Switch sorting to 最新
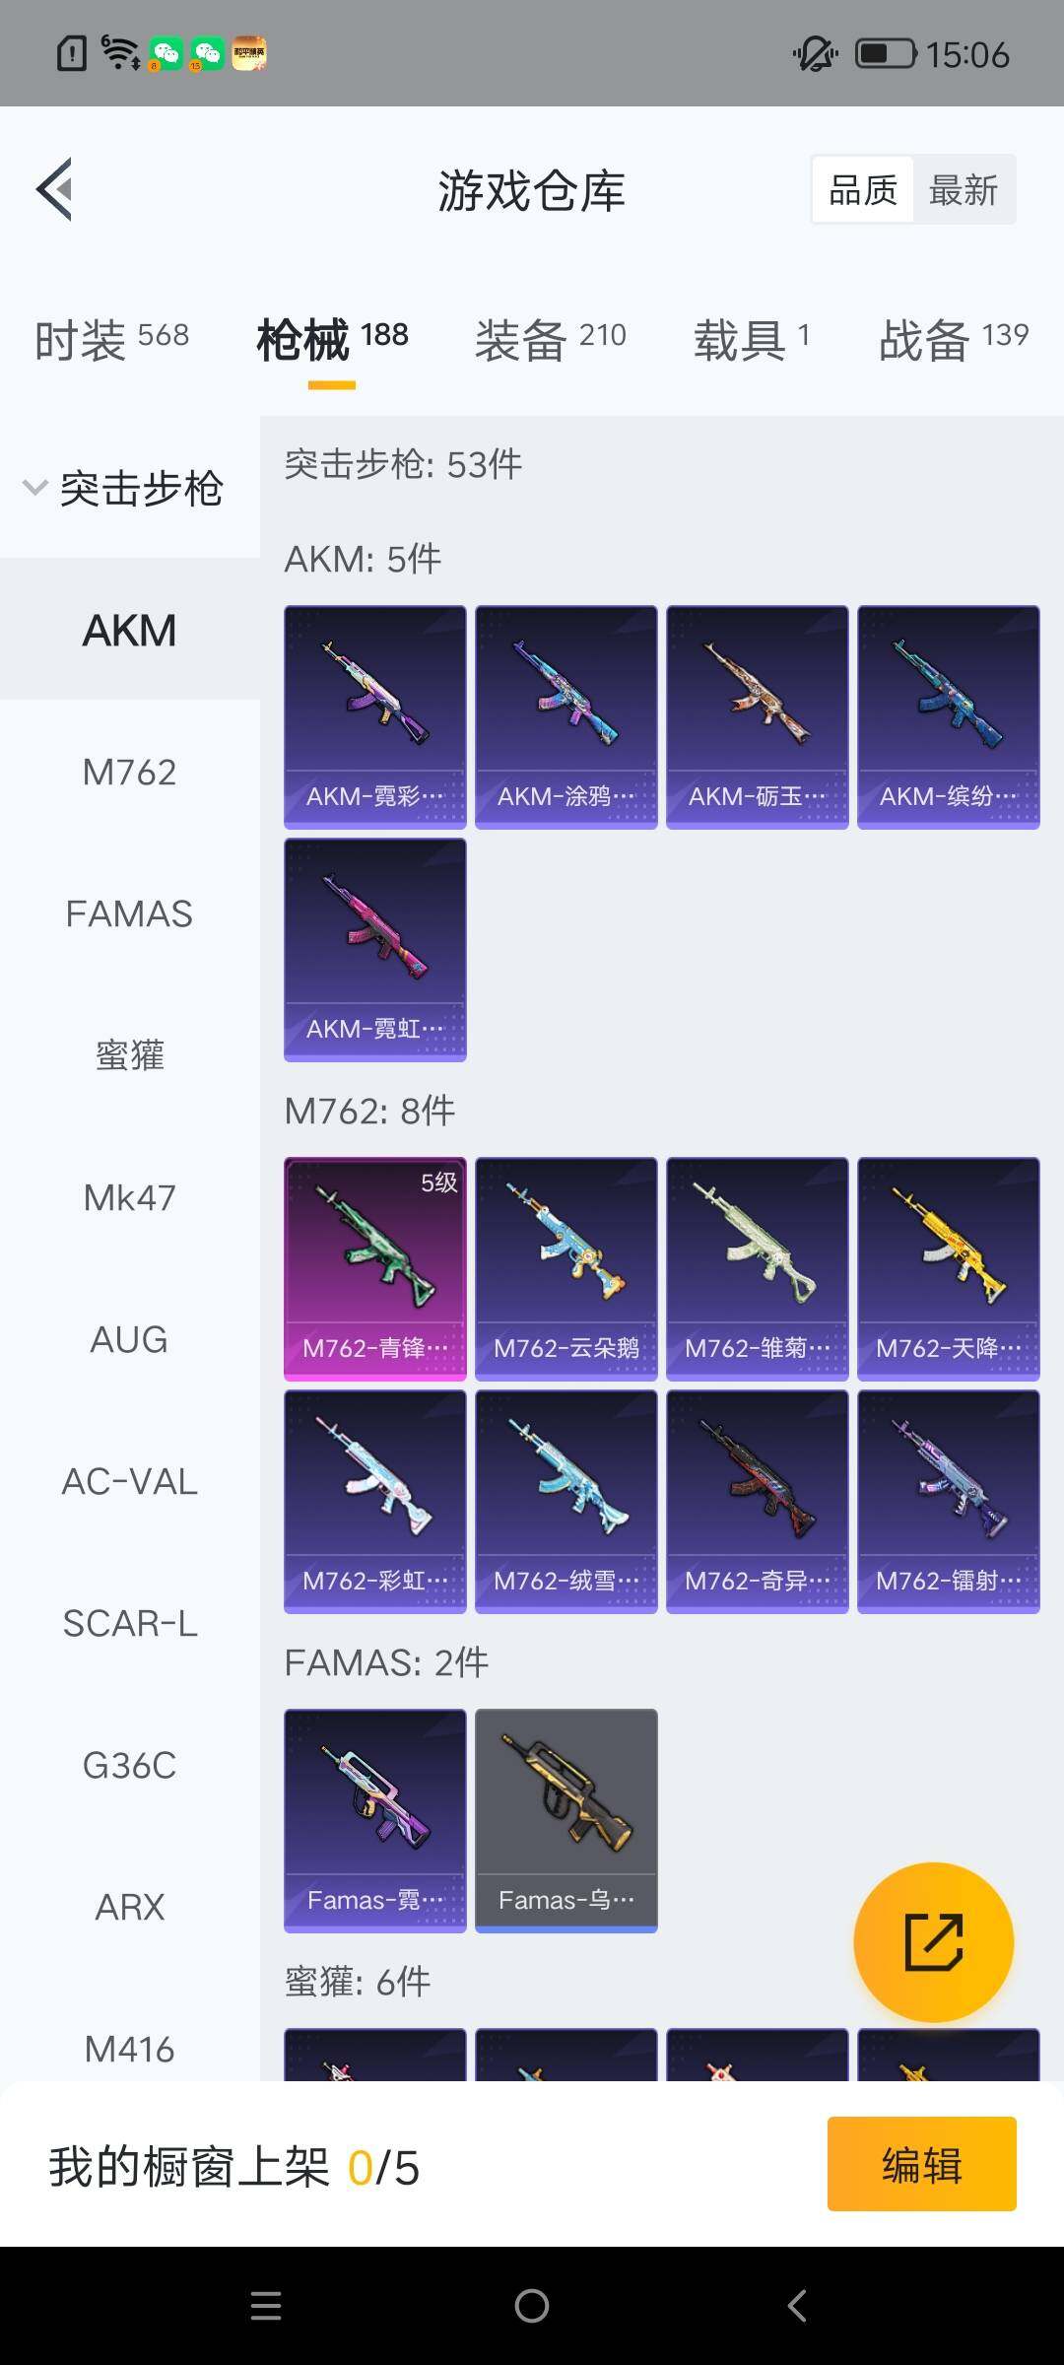The image size is (1064, 2365). [964, 189]
